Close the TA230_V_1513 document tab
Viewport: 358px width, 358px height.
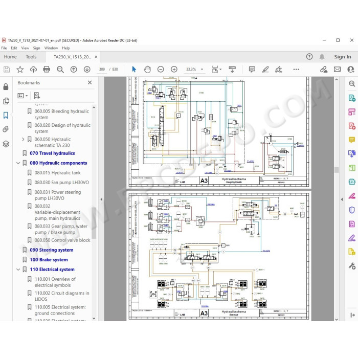coord(96,57)
